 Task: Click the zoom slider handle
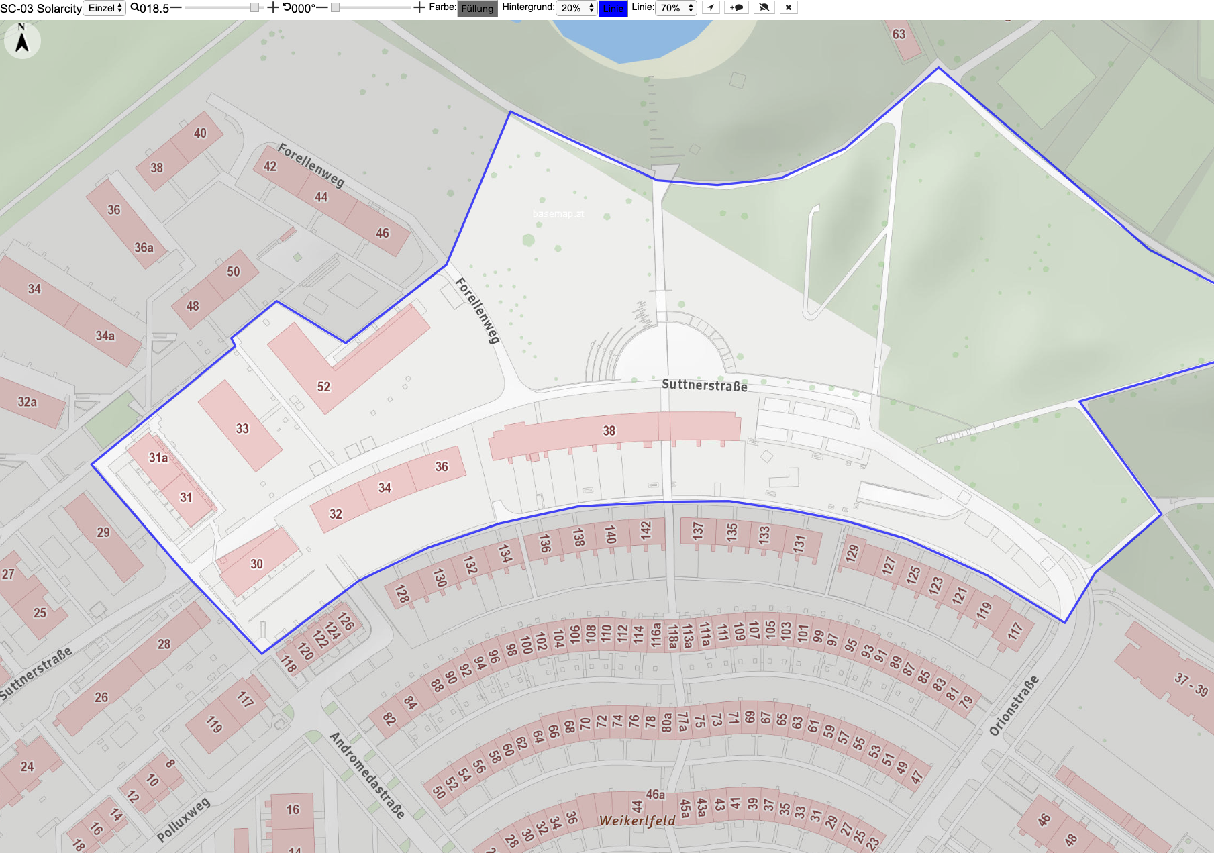254,7
